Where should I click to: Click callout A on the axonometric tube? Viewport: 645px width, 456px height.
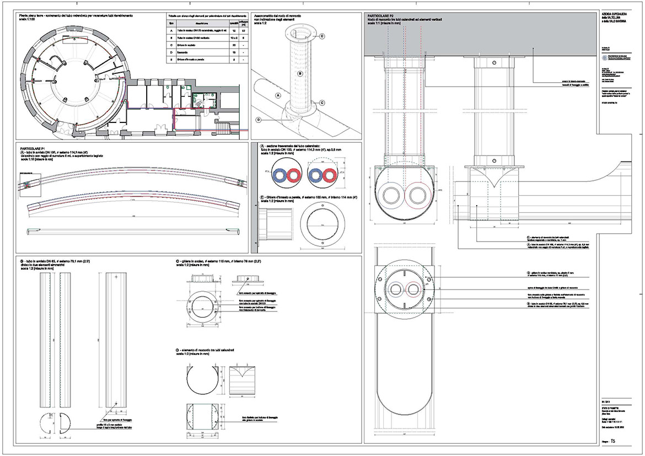278,95
